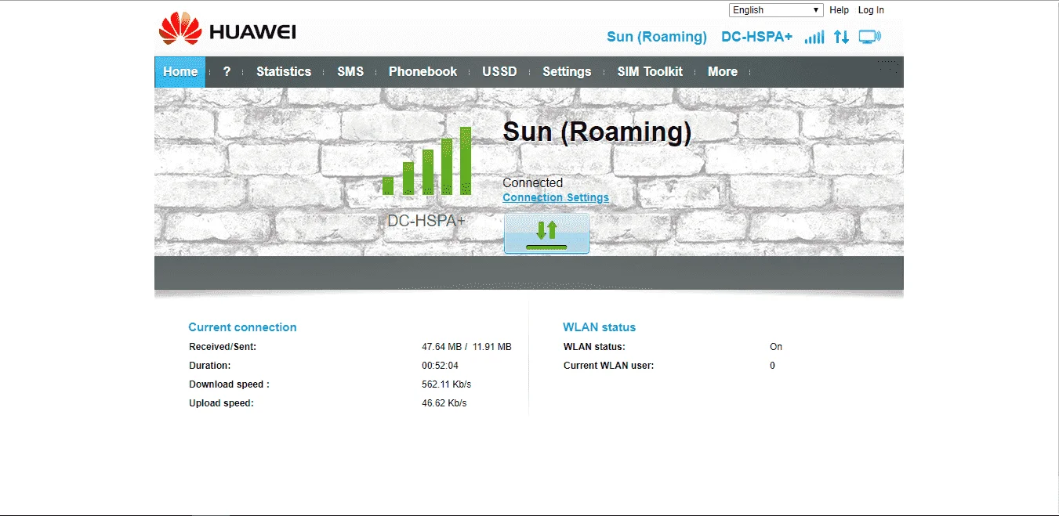
Task: Click the Connected status text
Action: coord(533,182)
